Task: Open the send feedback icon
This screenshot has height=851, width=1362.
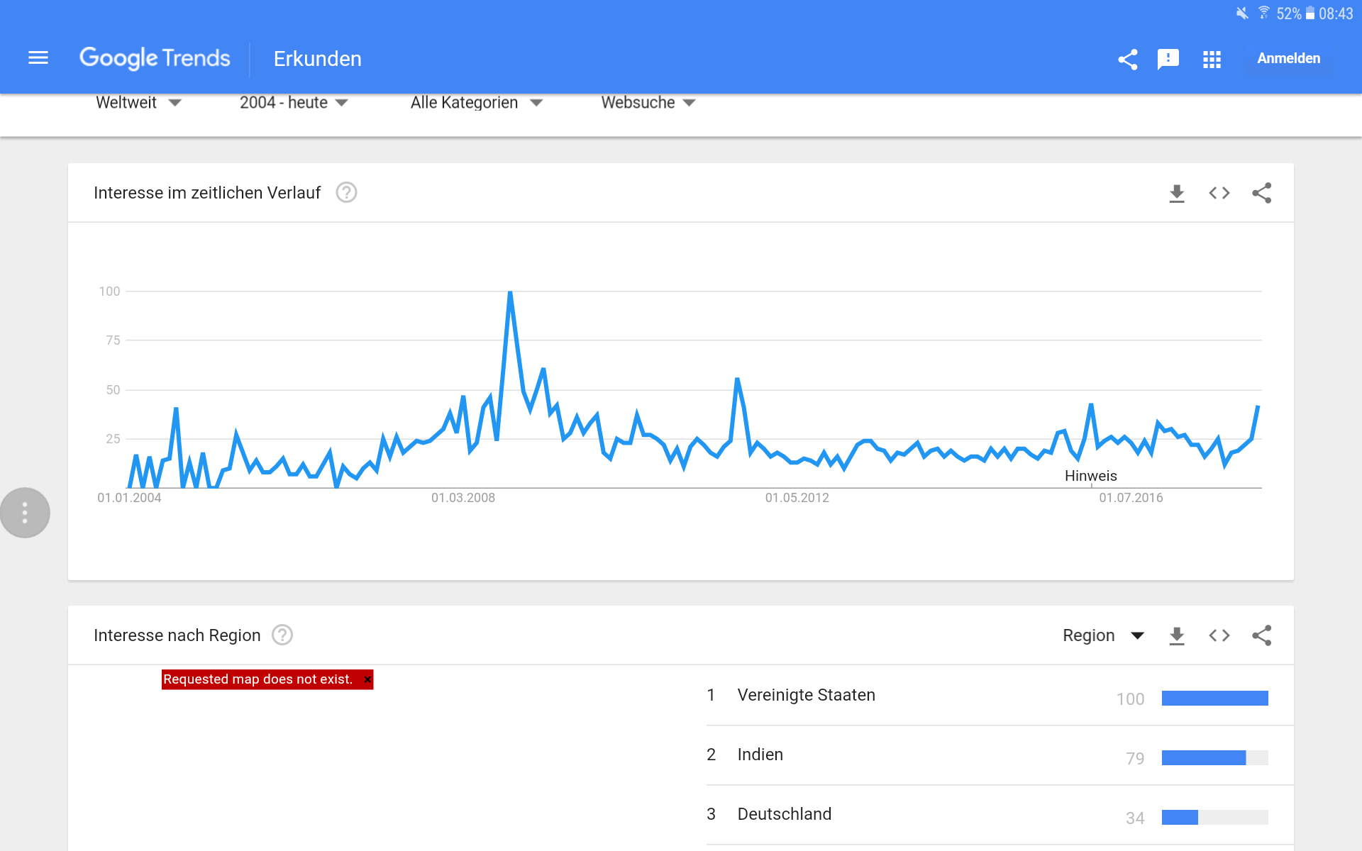Action: coord(1168,59)
